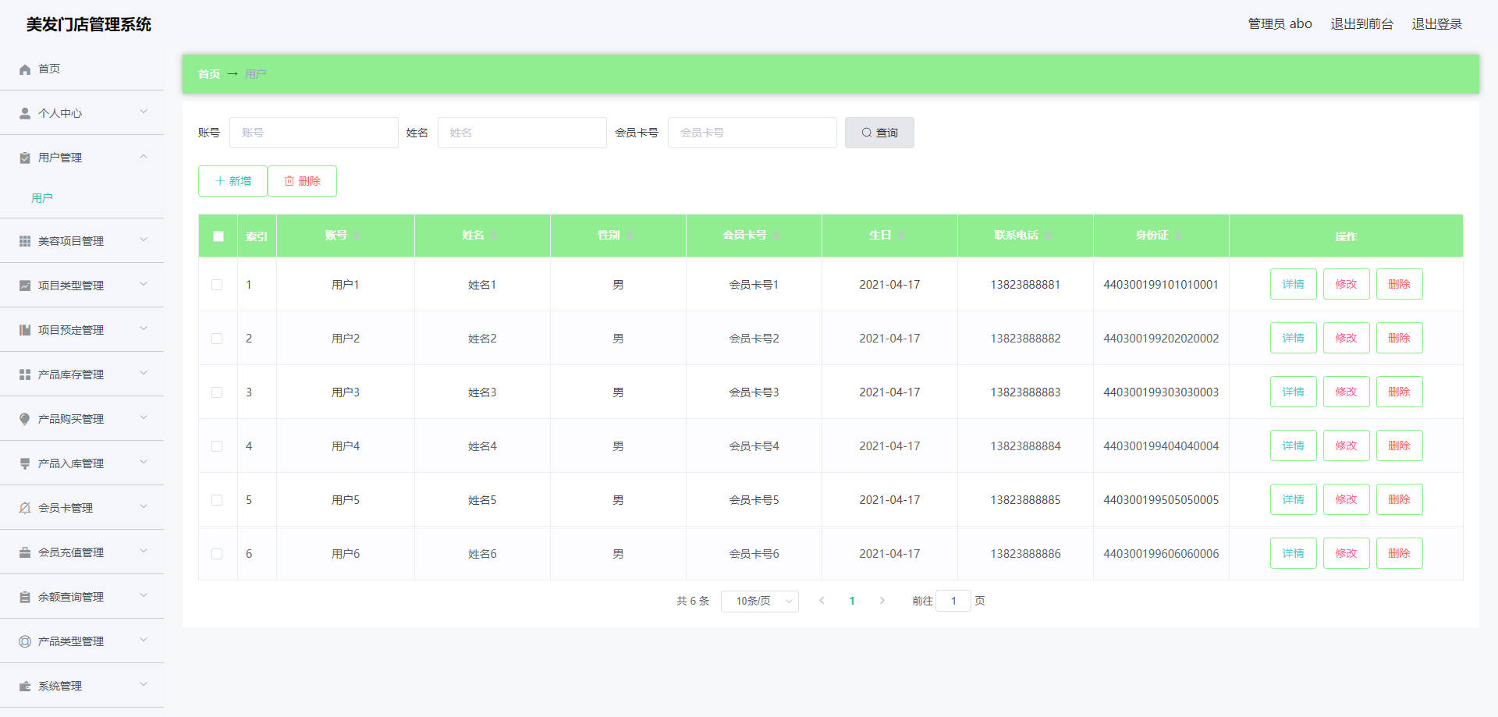This screenshot has width=1498, height=717.
Task: Click the grid icon for 美容项目管理
Action: [x=25, y=242]
